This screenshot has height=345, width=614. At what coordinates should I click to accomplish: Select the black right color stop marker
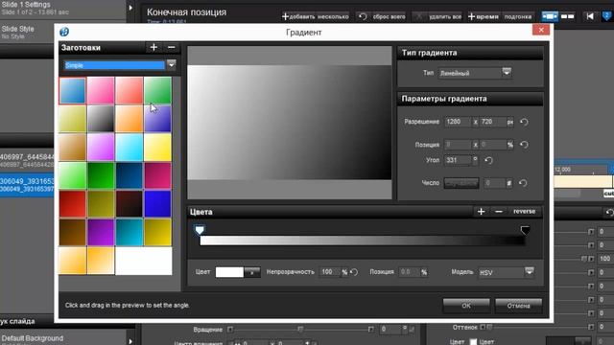(x=525, y=230)
